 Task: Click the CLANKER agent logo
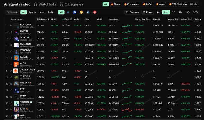16,45
